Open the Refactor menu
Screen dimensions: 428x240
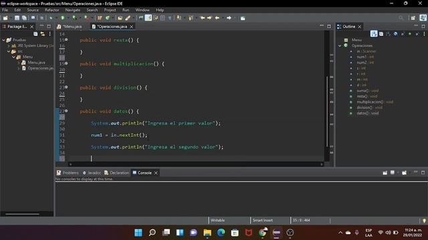tap(52, 10)
